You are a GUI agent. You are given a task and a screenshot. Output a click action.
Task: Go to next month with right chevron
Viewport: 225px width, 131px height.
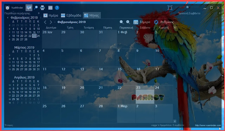pos(51,22)
